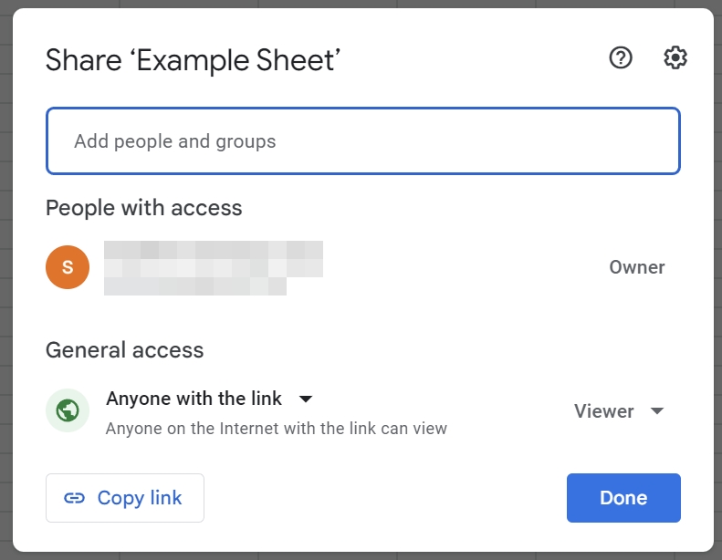722x560 pixels.
Task: Click the 'Viewer' role text
Action: click(x=603, y=411)
